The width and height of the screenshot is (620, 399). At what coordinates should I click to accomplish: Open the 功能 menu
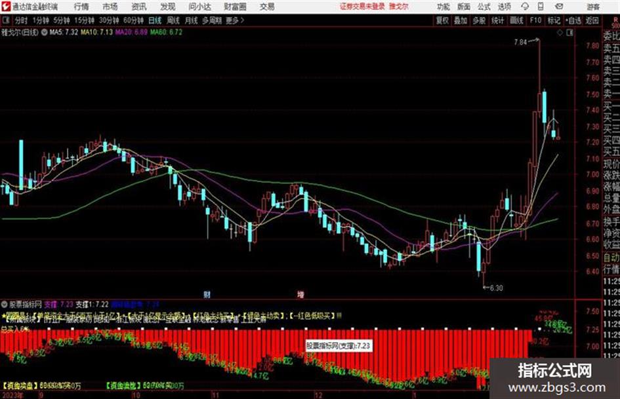pos(444,7)
